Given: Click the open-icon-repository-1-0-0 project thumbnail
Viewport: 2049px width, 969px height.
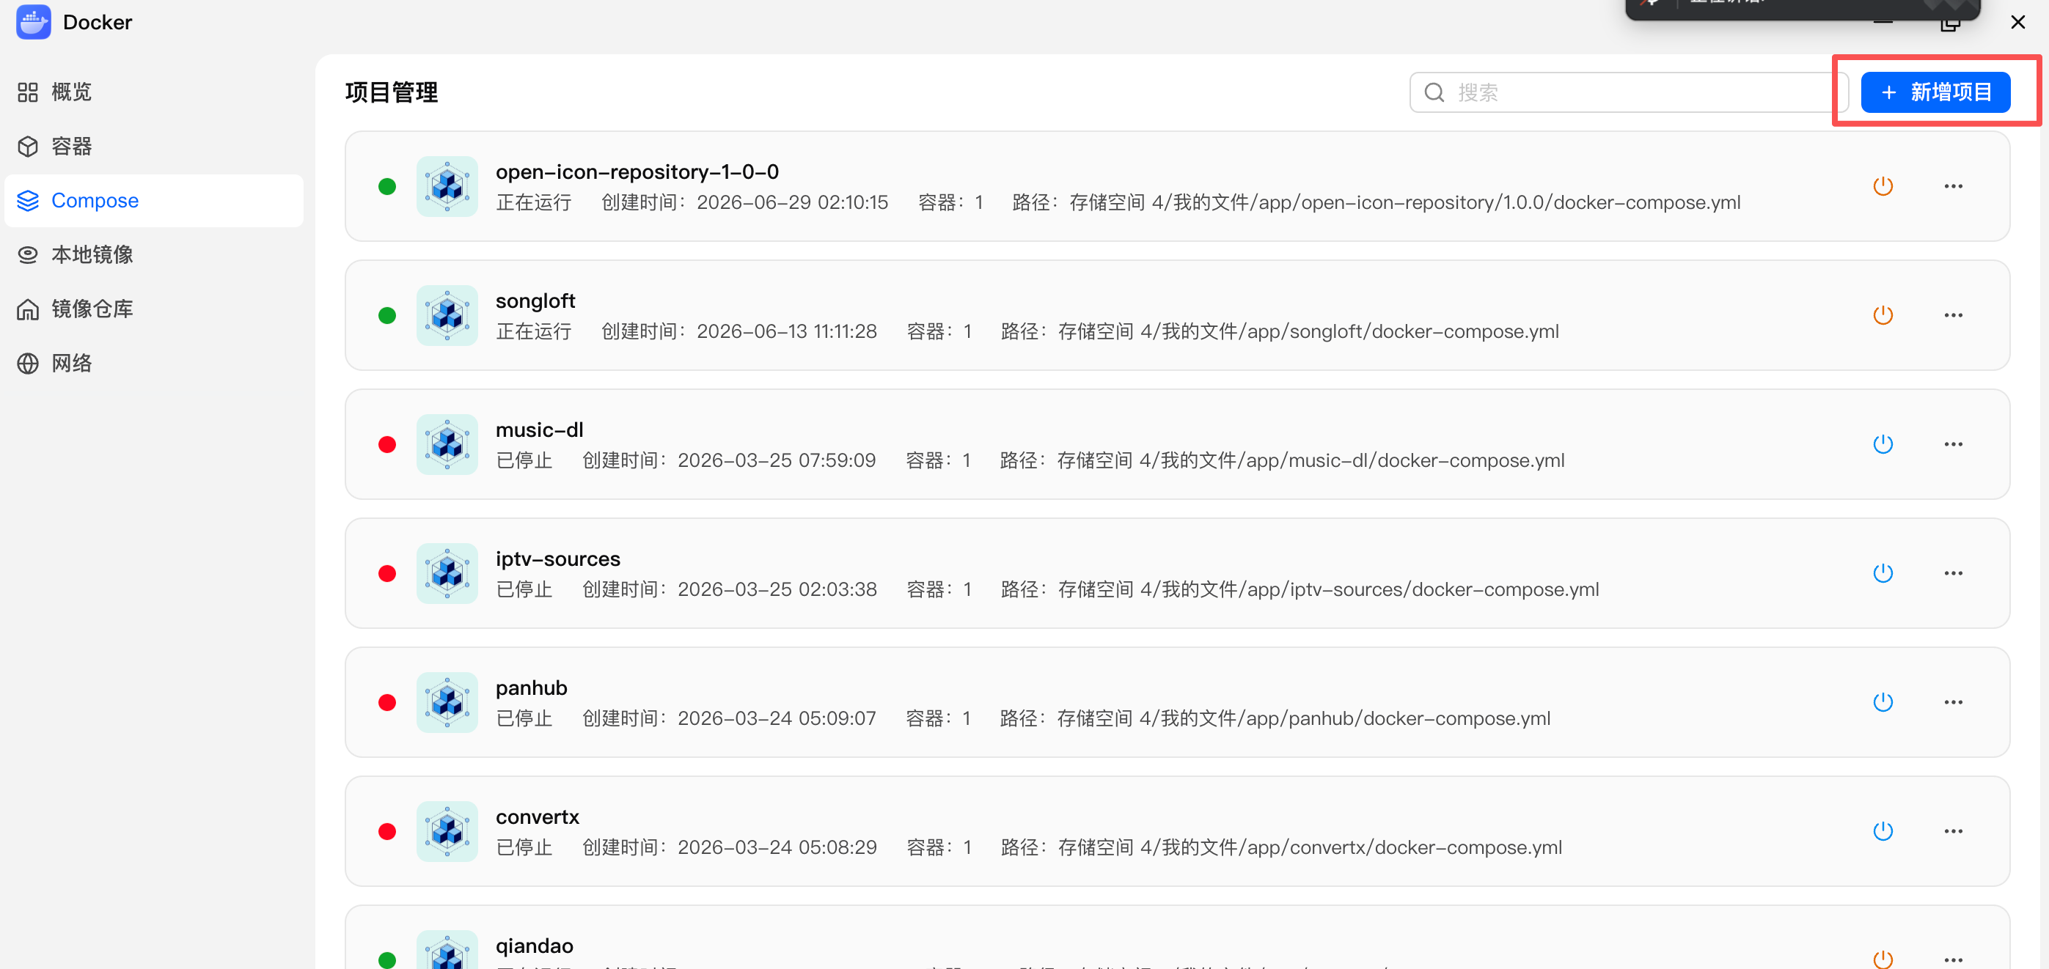Looking at the screenshot, I should 447,186.
